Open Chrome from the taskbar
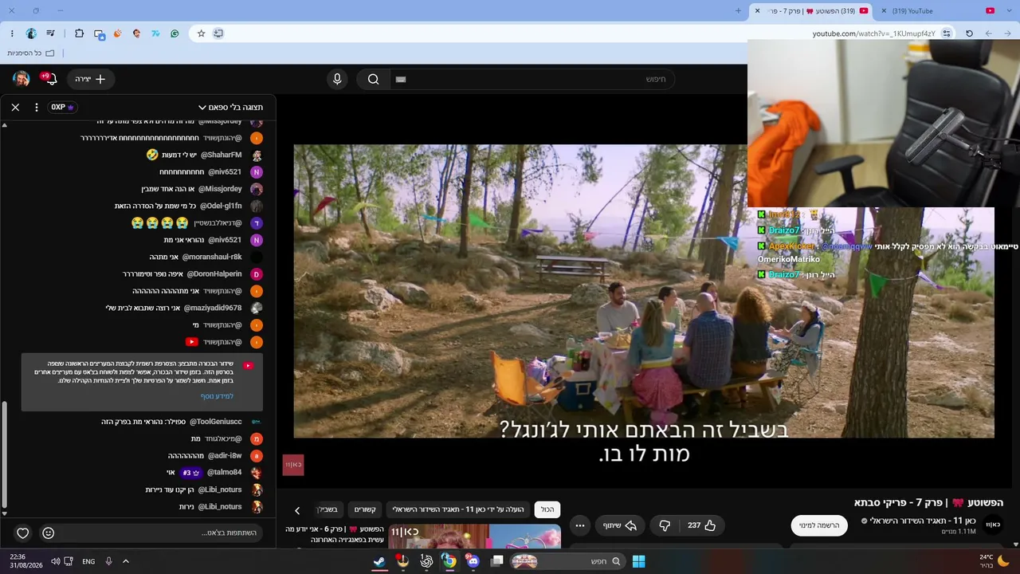The width and height of the screenshot is (1020, 574). [x=449, y=561]
